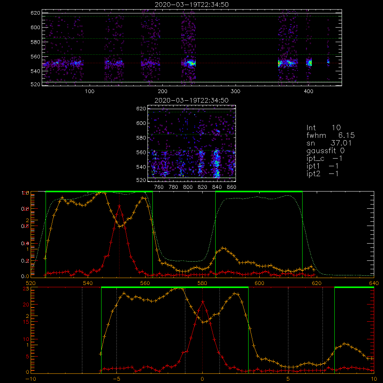Image resolution: width=383 pixels, height=383 pixels.
Task: Click the bright emission blob near x=240 in top spectrogram
Action: coord(191,63)
